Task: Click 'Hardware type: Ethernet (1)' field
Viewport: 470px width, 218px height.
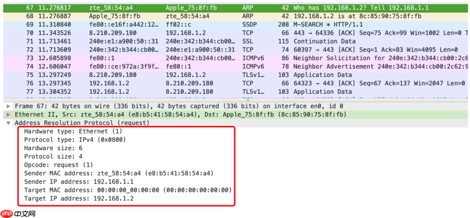Action: (73, 131)
